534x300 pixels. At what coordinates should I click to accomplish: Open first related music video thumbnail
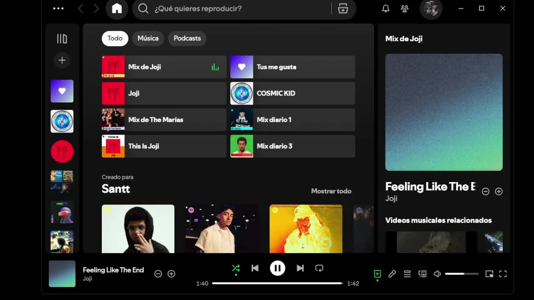tap(431, 242)
